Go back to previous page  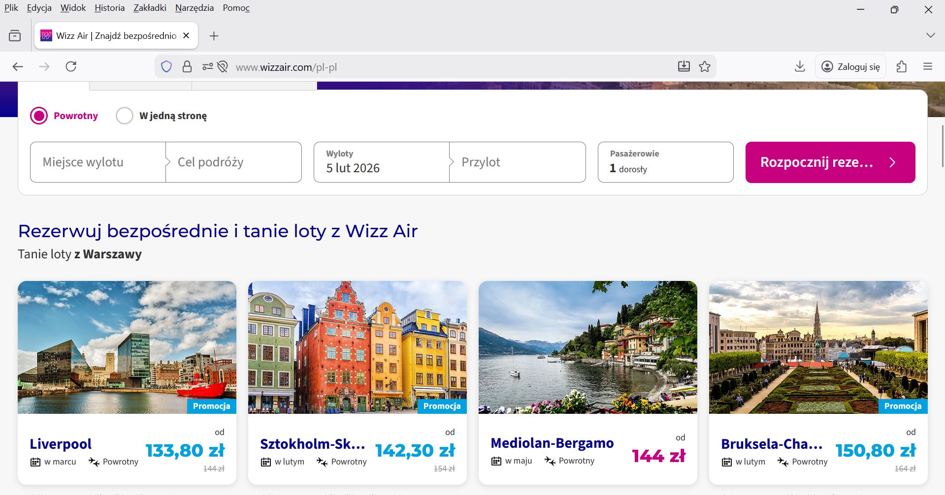pyautogui.click(x=18, y=66)
